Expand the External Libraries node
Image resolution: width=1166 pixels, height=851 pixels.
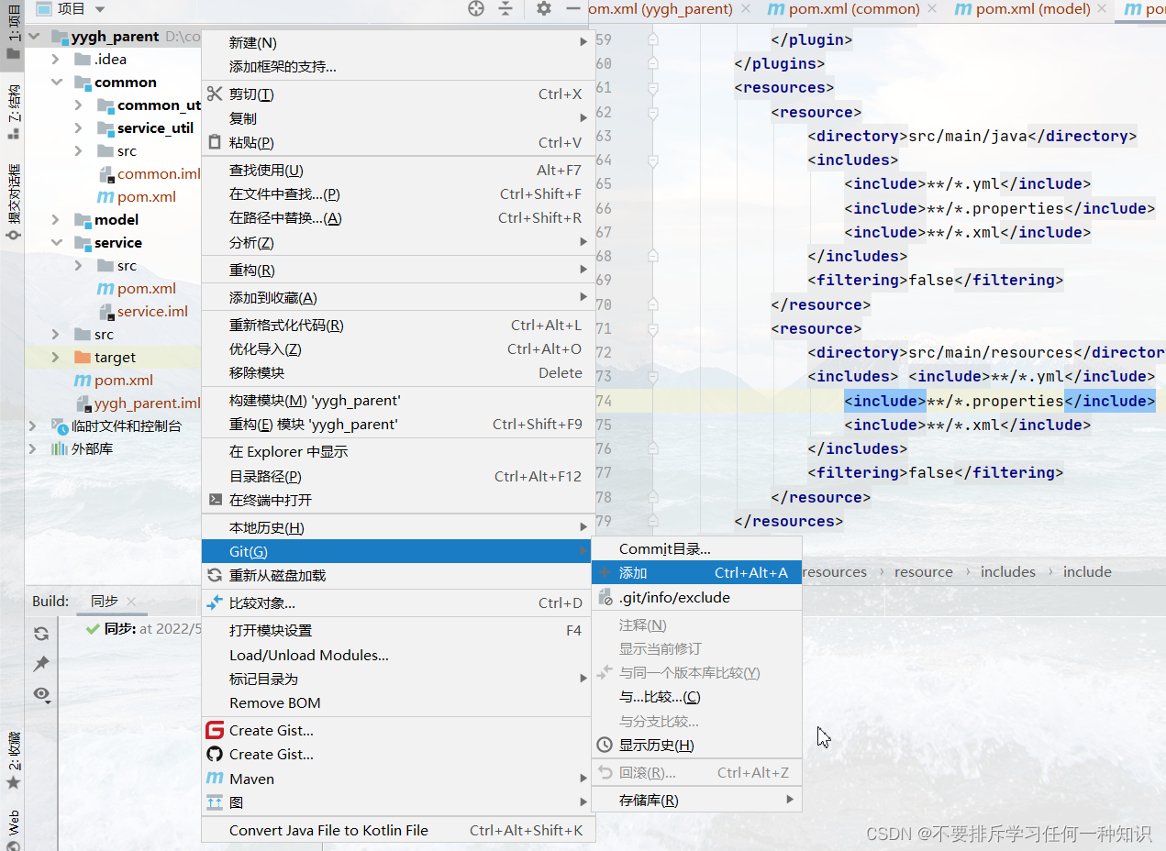pyautogui.click(x=34, y=449)
